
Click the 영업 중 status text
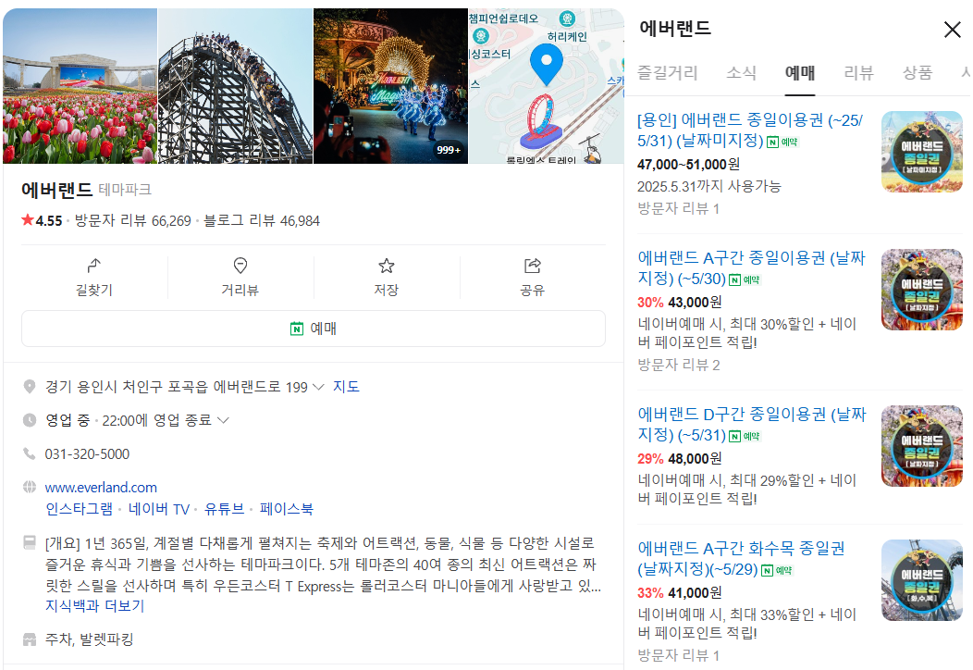tap(68, 420)
